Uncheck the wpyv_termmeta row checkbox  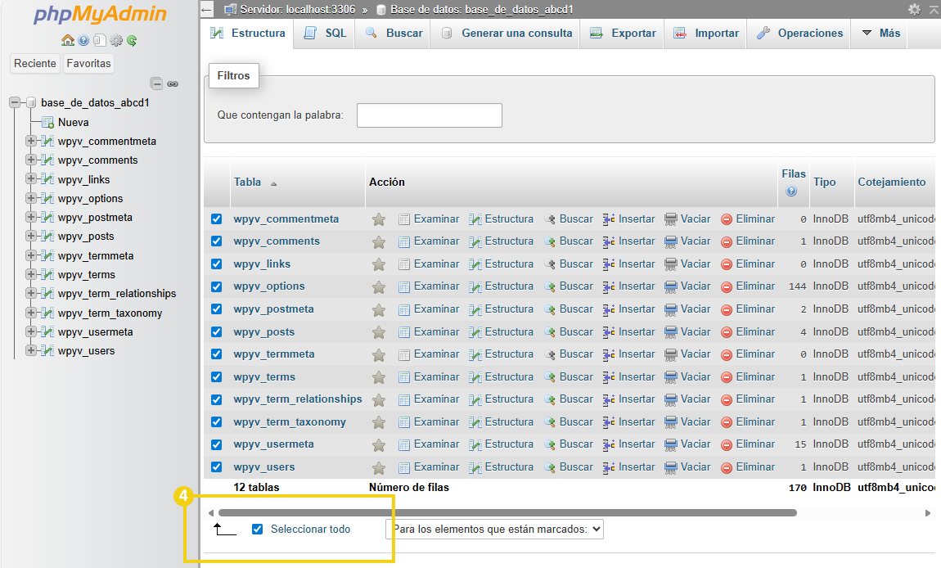click(218, 354)
